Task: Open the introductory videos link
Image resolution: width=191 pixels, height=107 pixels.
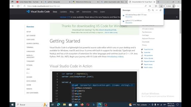Action: (115, 56)
